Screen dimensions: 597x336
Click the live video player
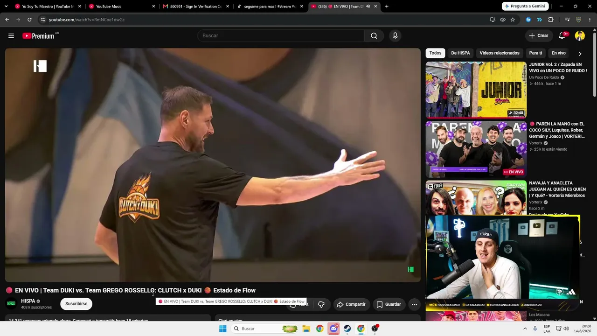[213, 165]
